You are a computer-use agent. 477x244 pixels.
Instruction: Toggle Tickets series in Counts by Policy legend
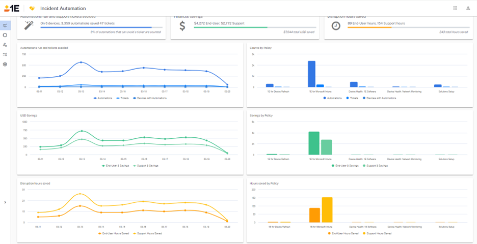353,98
